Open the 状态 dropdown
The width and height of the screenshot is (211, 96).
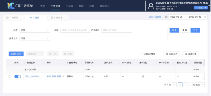click(x=35, y=30)
